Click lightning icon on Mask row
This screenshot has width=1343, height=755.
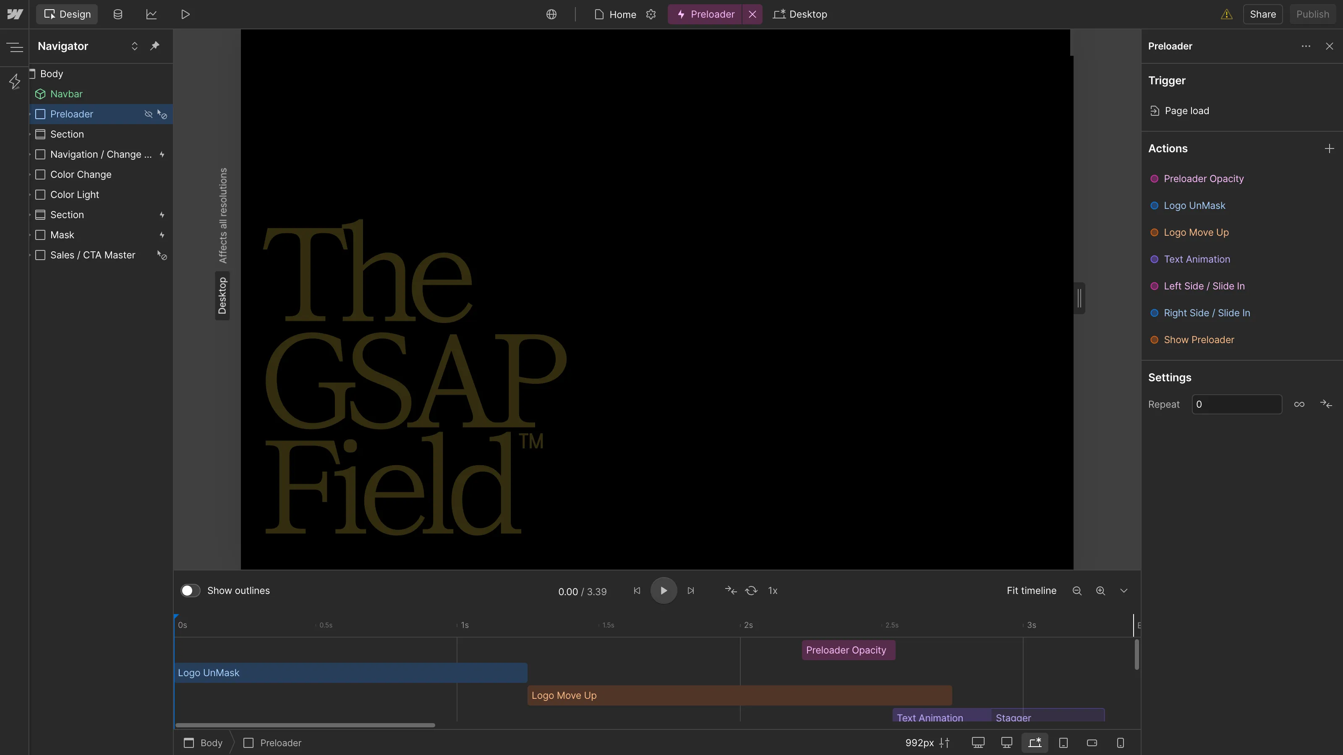[x=162, y=235]
